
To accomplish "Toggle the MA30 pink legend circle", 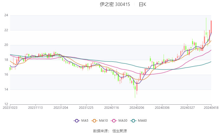I will click(114, 121).
